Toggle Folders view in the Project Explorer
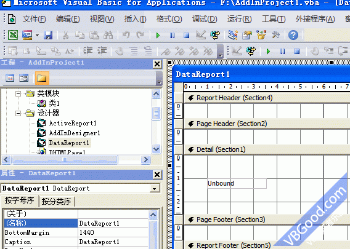Screen dimensions: 350x249 [x=42, y=78]
